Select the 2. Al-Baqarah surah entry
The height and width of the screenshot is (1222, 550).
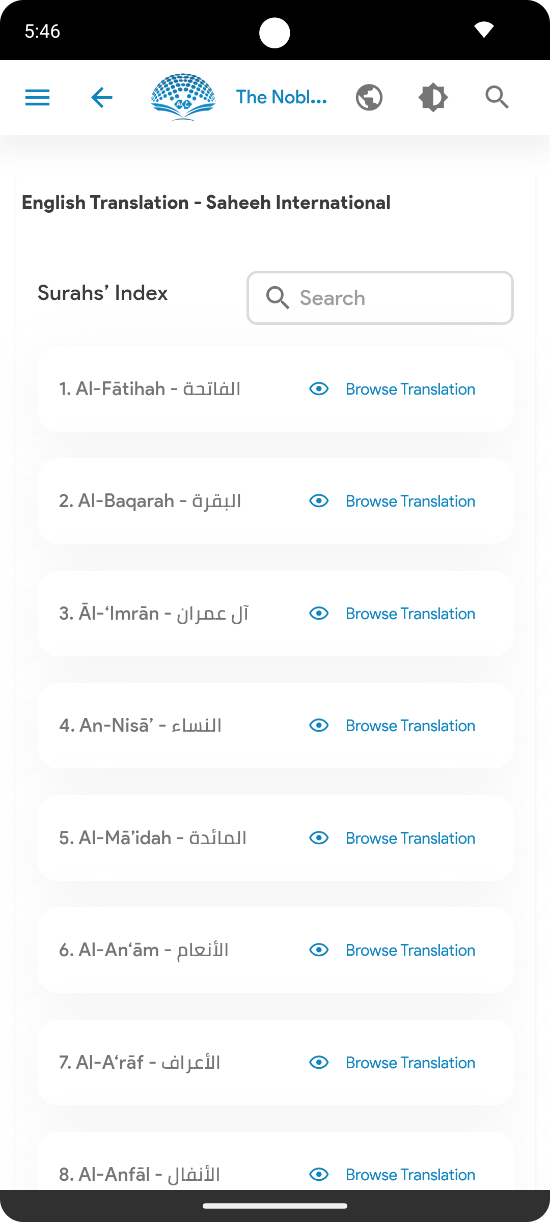tap(150, 501)
